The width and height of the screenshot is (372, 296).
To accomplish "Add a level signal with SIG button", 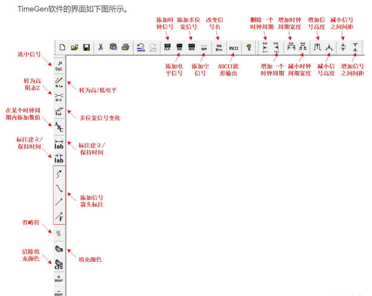I will click(179, 47).
